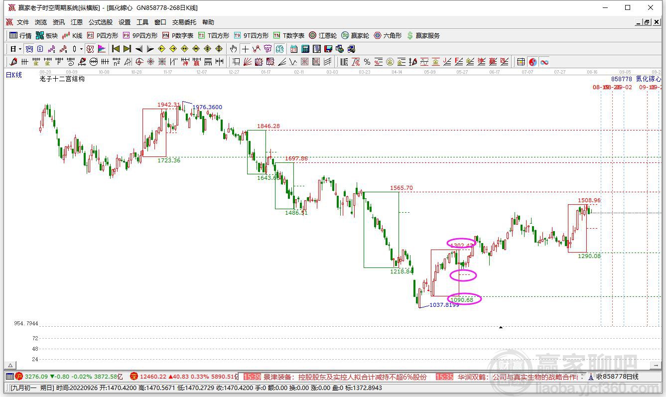
Task: Toggle the crosshair cursor tool
Action: point(245,49)
